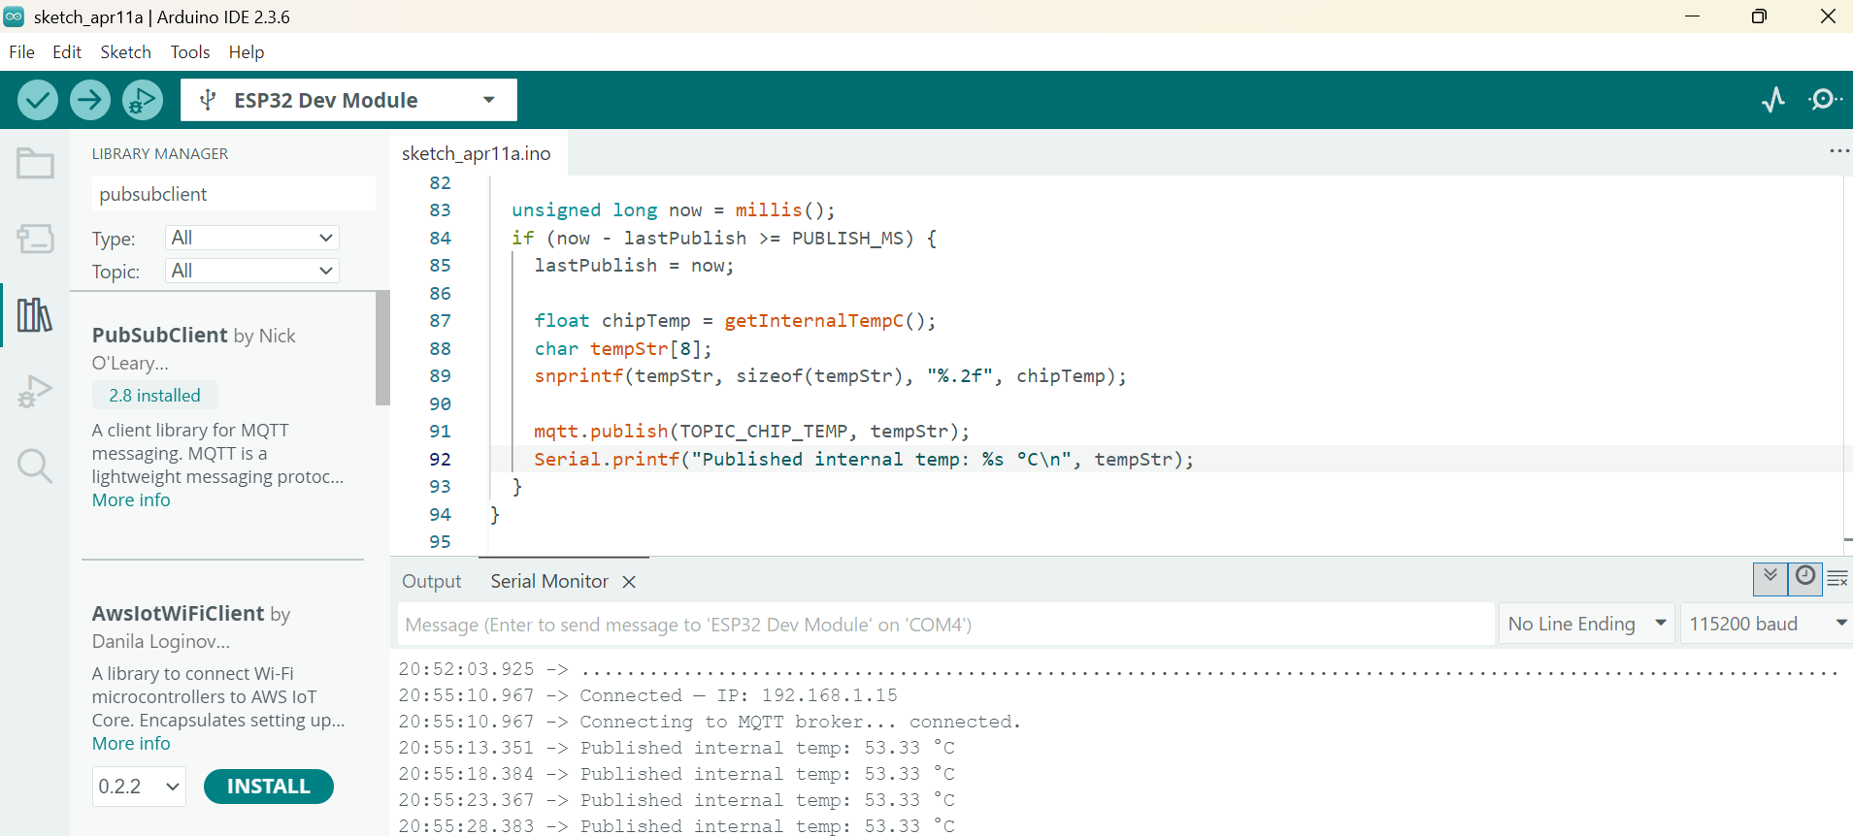Toggle autoscroll in Serial Monitor

coord(1770,579)
